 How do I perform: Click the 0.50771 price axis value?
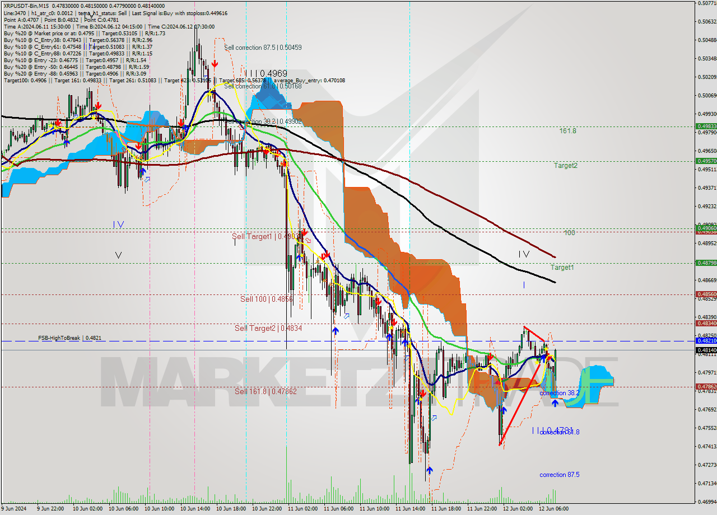pos(707,3)
